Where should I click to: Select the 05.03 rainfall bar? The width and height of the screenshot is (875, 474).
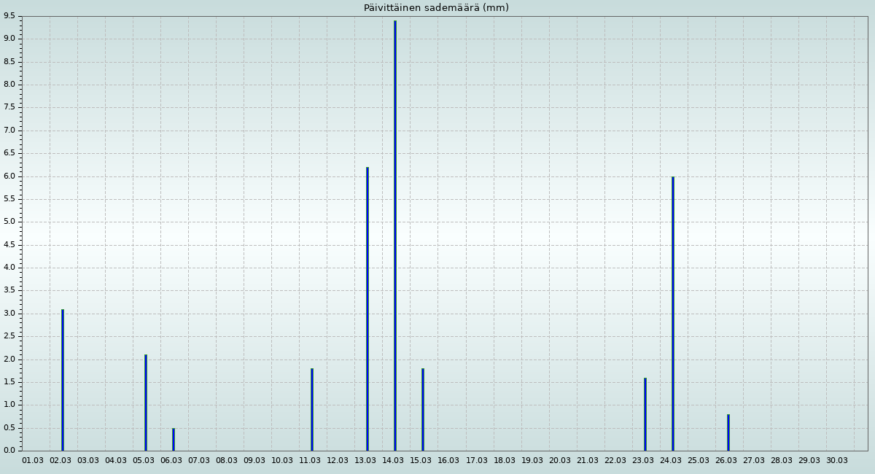146,403
